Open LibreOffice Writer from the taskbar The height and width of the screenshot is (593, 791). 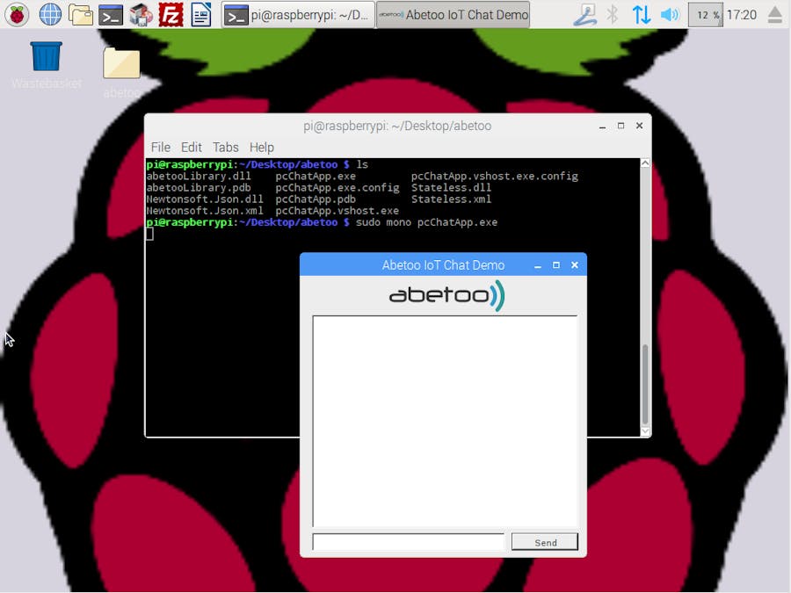click(x=200, y=14)
